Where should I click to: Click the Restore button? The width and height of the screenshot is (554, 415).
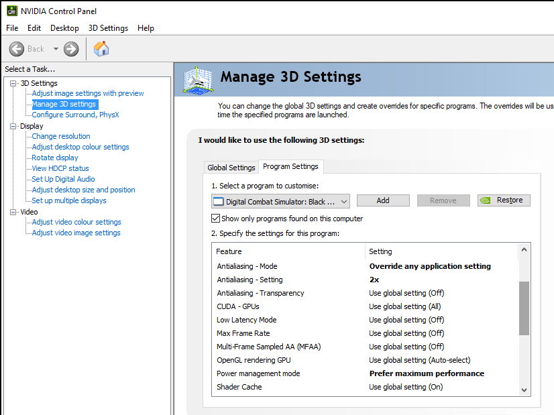[504, 200]
